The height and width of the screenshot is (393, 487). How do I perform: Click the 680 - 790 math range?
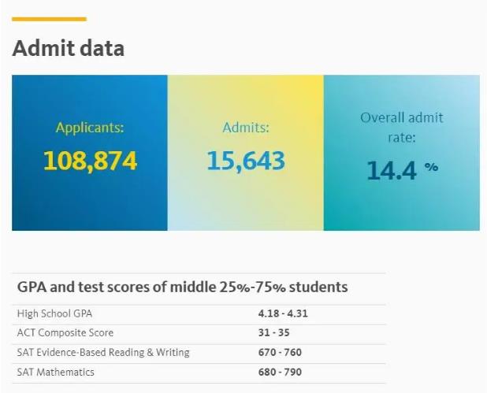(280, 372)
